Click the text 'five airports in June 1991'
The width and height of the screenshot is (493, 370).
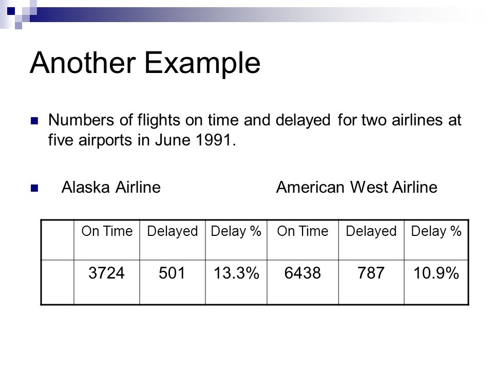(140, 140)
